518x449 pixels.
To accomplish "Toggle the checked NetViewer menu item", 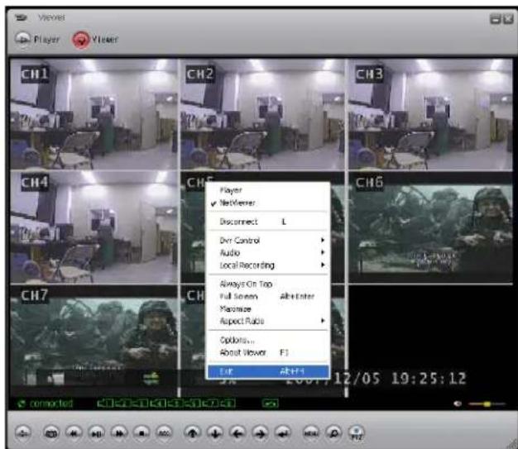I will point(267,203).
